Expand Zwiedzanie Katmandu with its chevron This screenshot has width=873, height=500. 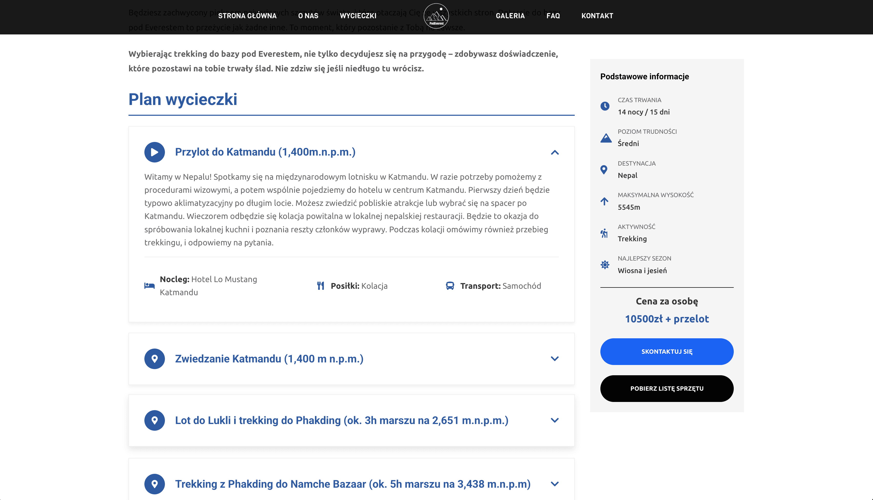[555, 359]
